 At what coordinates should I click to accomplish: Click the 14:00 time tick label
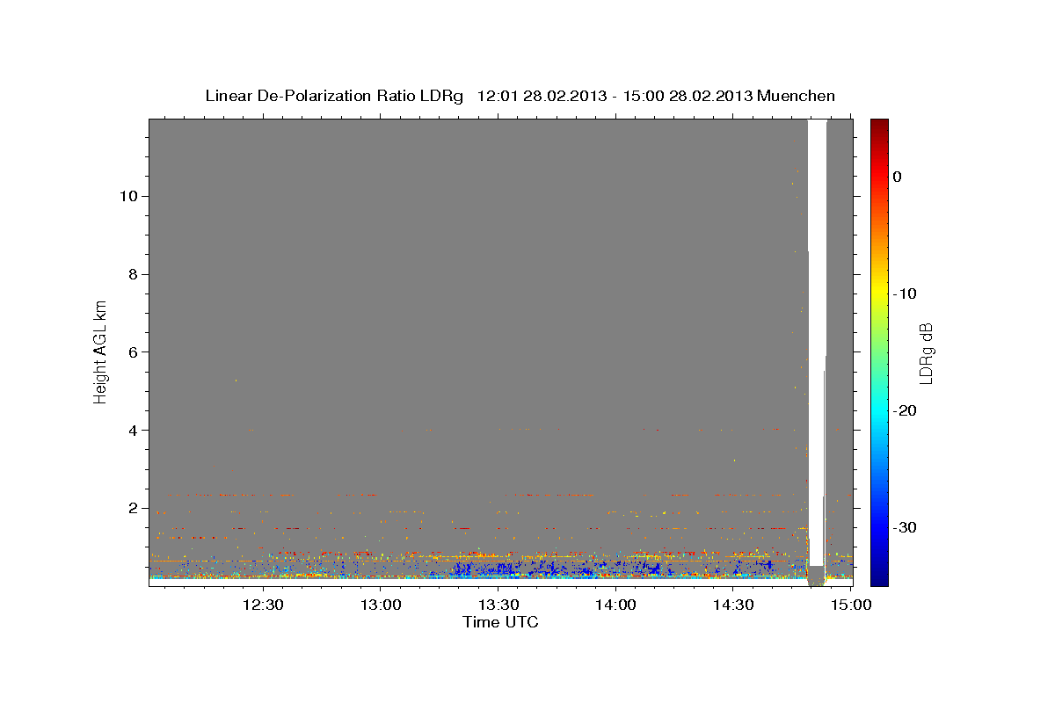coord(615,605)
